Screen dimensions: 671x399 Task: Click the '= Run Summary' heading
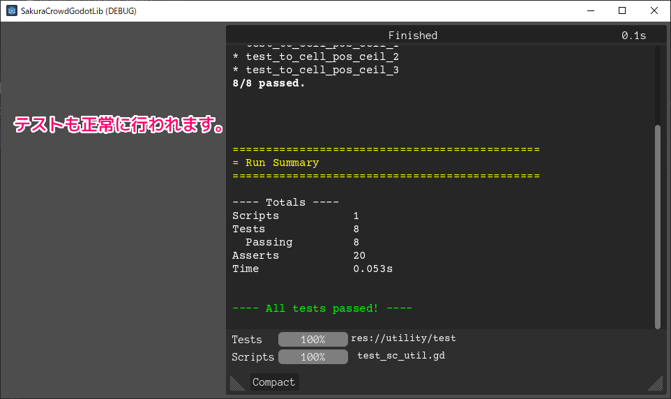pos(276,163)
